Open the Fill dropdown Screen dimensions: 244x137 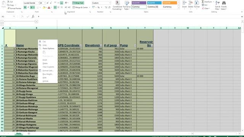[205, 5]
